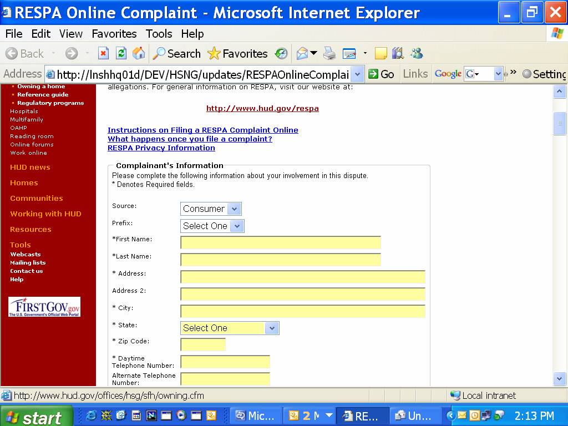Viewport: 568px width, 426px height.
Task: Click the mail envelope system tray icon
Action: click(462, 415)
